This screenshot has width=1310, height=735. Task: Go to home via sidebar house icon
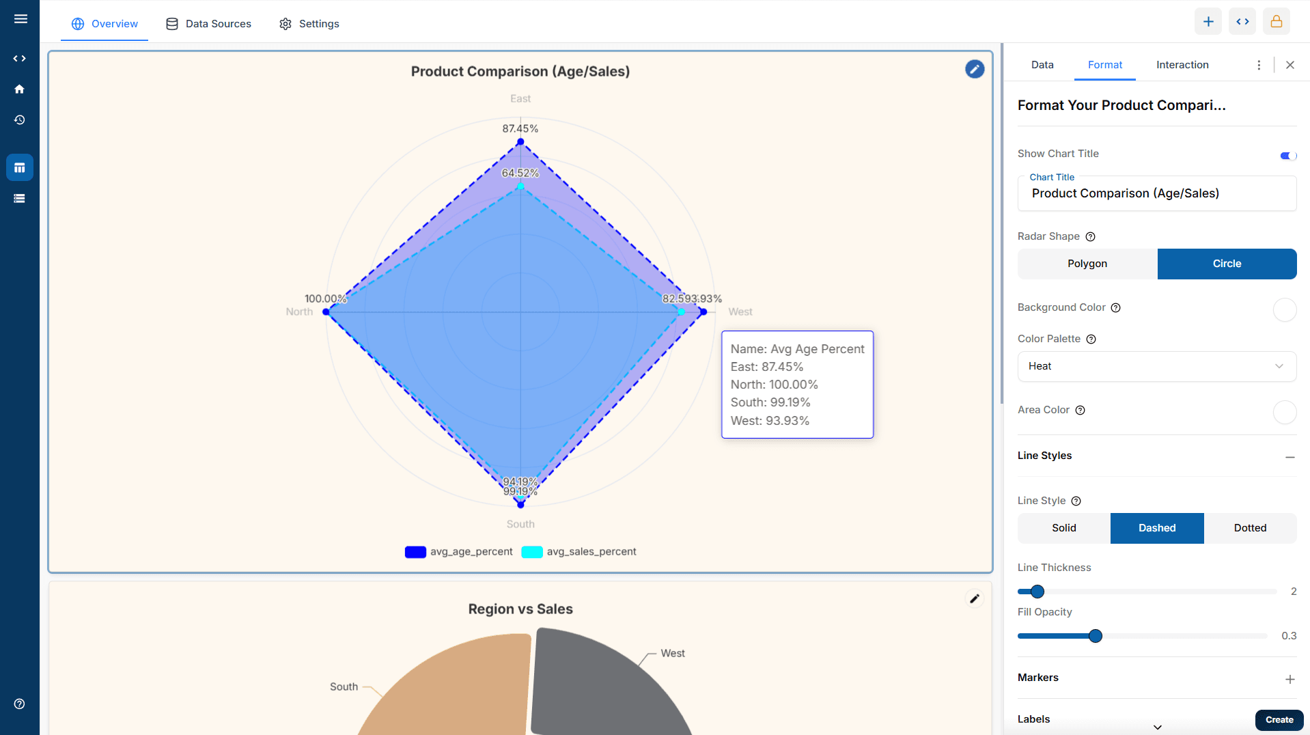pyautogui.click(x=20, y=89)
